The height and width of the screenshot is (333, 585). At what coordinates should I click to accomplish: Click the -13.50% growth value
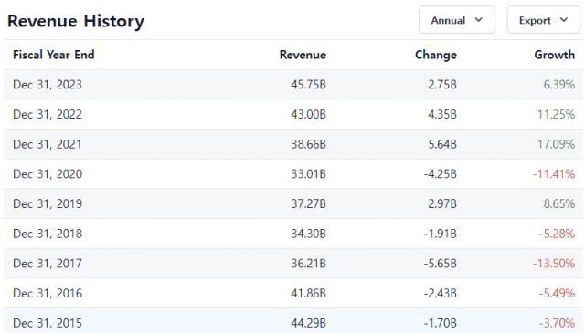click(554, 264)
